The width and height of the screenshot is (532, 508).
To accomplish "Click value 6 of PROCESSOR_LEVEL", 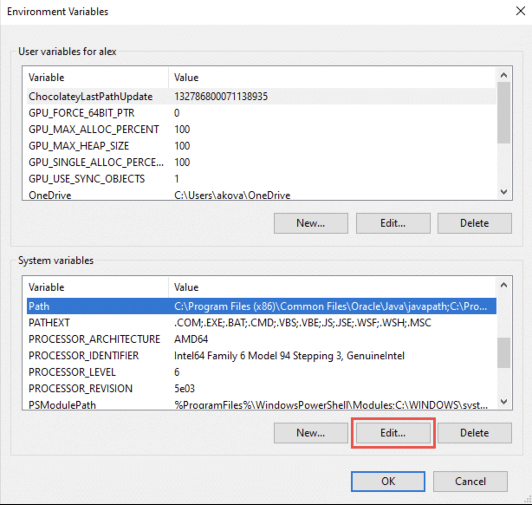I will click(x=177, y=372).
